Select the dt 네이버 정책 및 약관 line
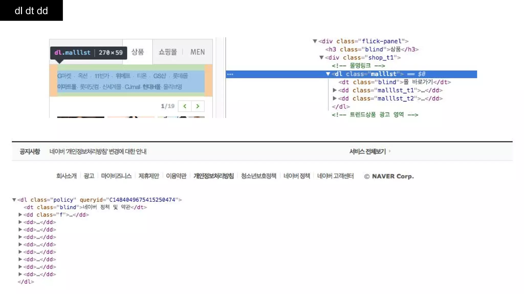 tap(85, 207)
